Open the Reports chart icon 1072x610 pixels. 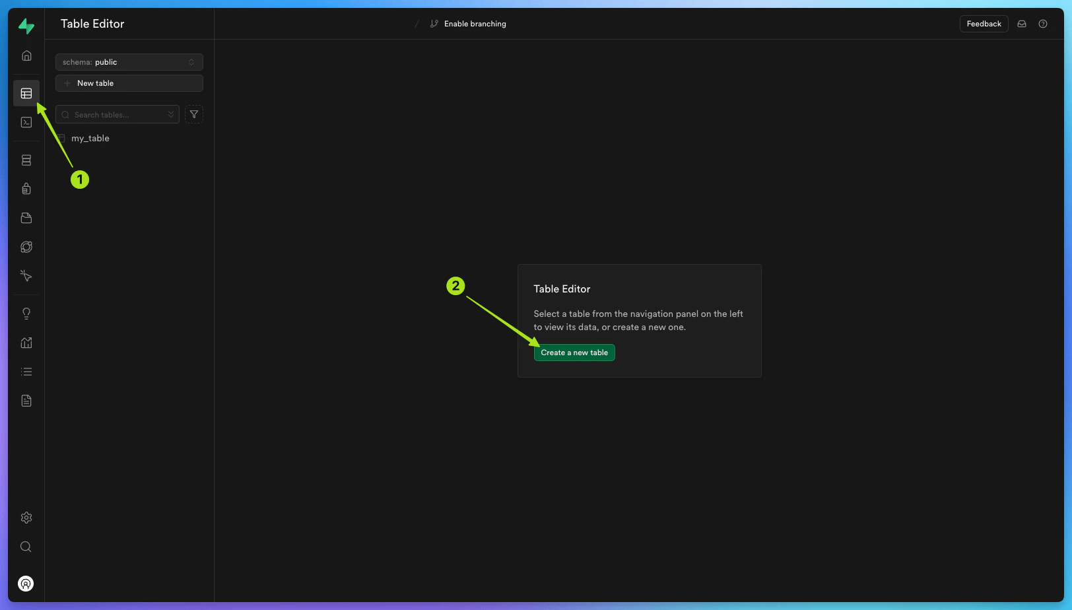pos(26,343)
